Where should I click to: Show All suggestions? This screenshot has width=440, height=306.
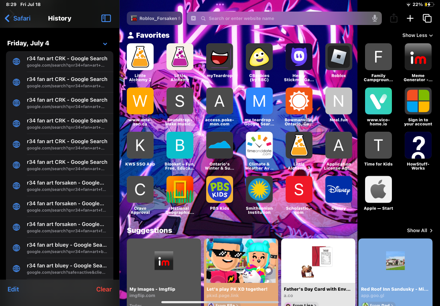[x=419, y=231]
